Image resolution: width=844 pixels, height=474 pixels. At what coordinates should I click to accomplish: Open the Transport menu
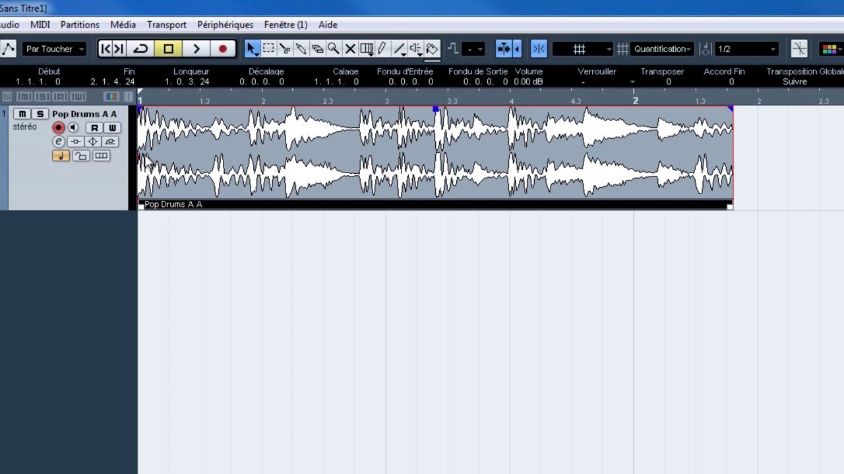[x=167, y=24]
